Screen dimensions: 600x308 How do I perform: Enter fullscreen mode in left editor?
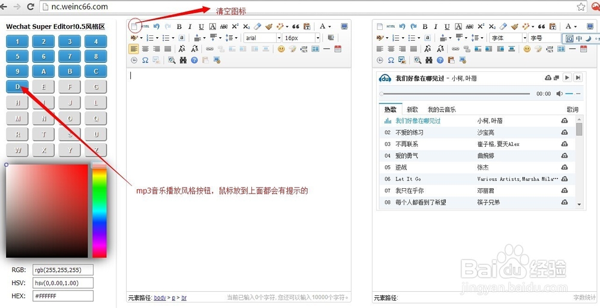344,26
